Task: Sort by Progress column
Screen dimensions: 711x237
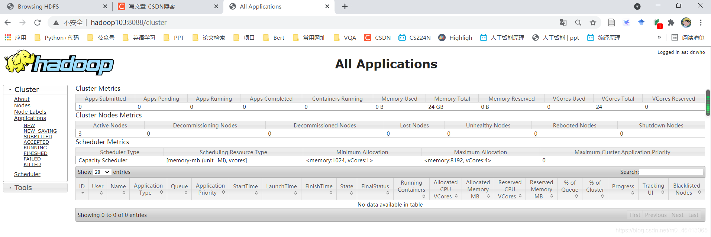Action: tap(623, 189)
